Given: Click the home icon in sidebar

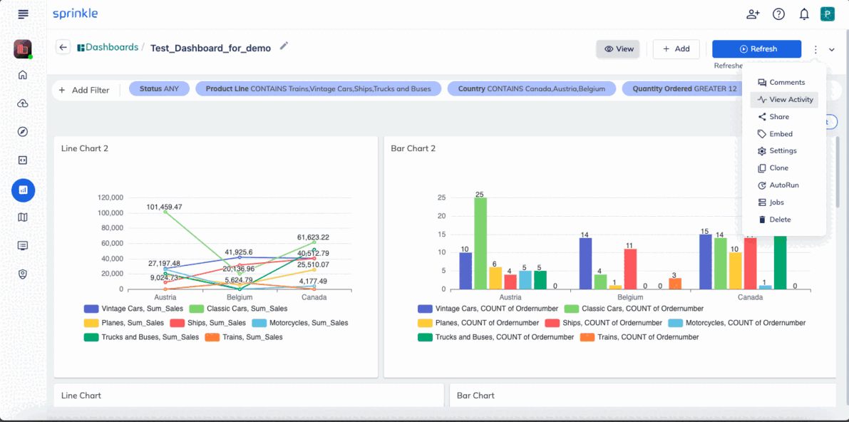Looking at the screenshot, I should (x=23, y=75).
